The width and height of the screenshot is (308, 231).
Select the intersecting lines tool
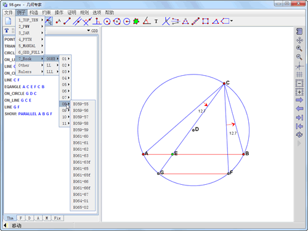166,21
